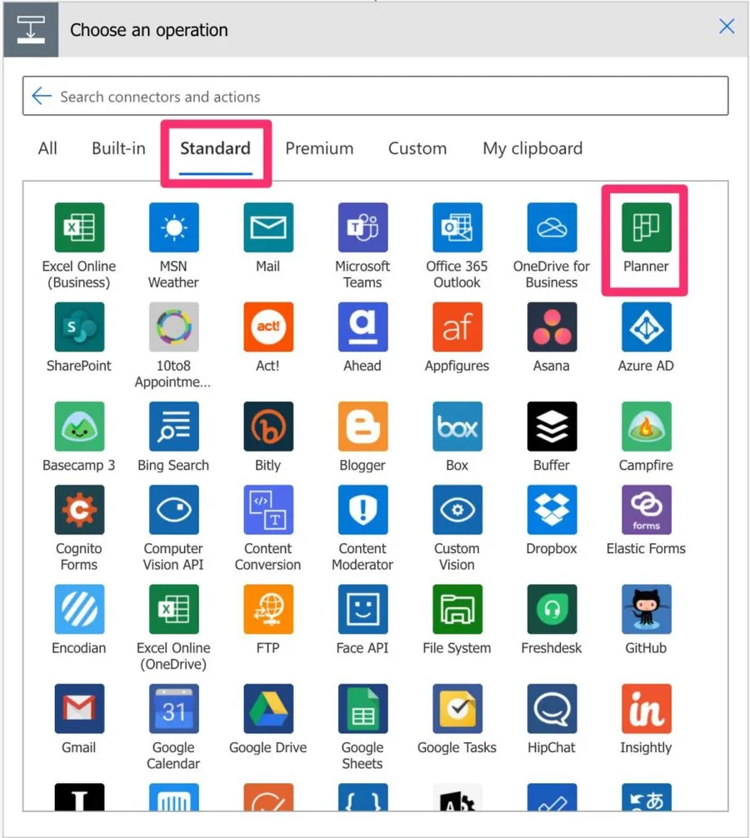The height and width of the screenshot is (838, 750).
Task: Close the Choose an operation panel
Action: click(x=727, y=27)
